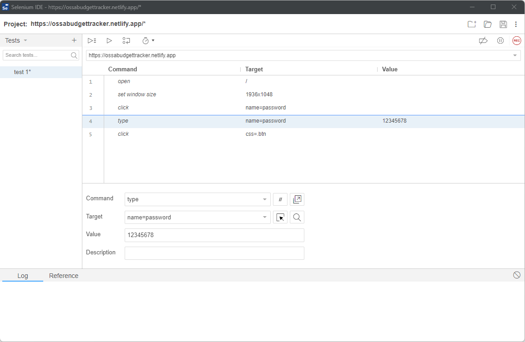Open project folder icon
525x342 pixels.
coord(488,24)
